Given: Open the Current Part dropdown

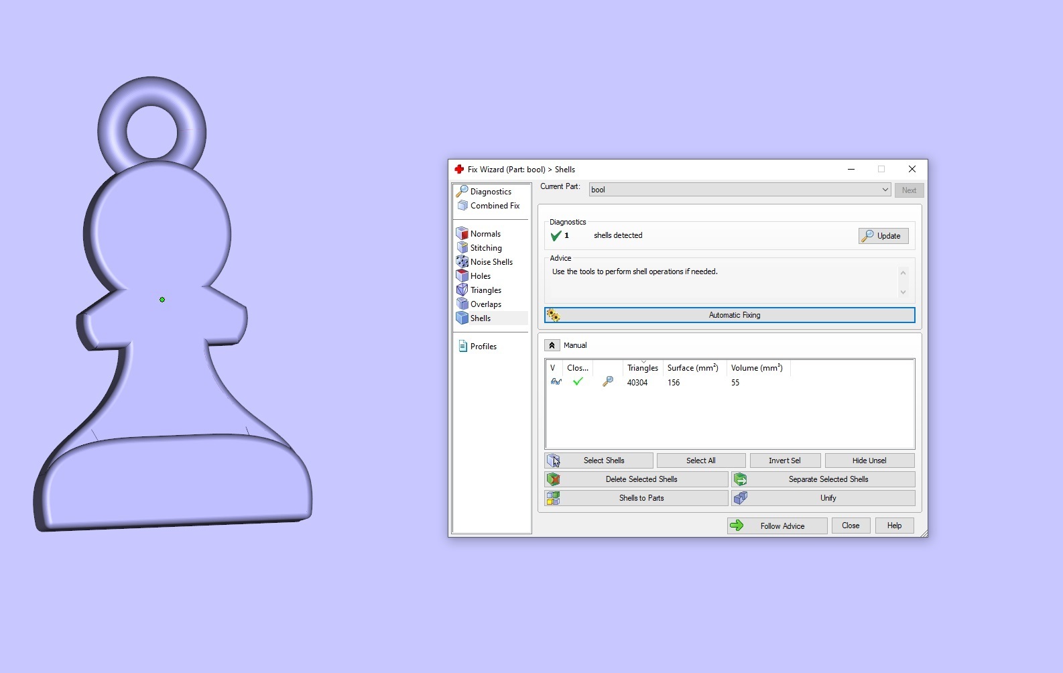Looking at the screenshot, I should (739, 190).
